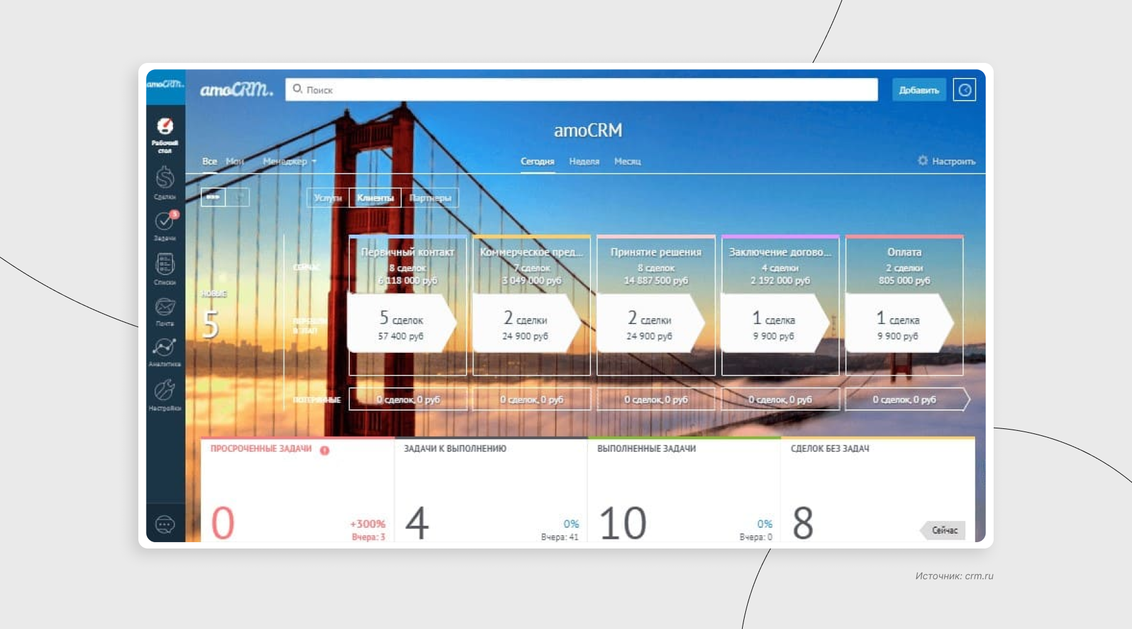The height and width of the screenshot is (629, 1132).
Task: Select the second view toggle beside the dotted one
Action: (238, 198)
